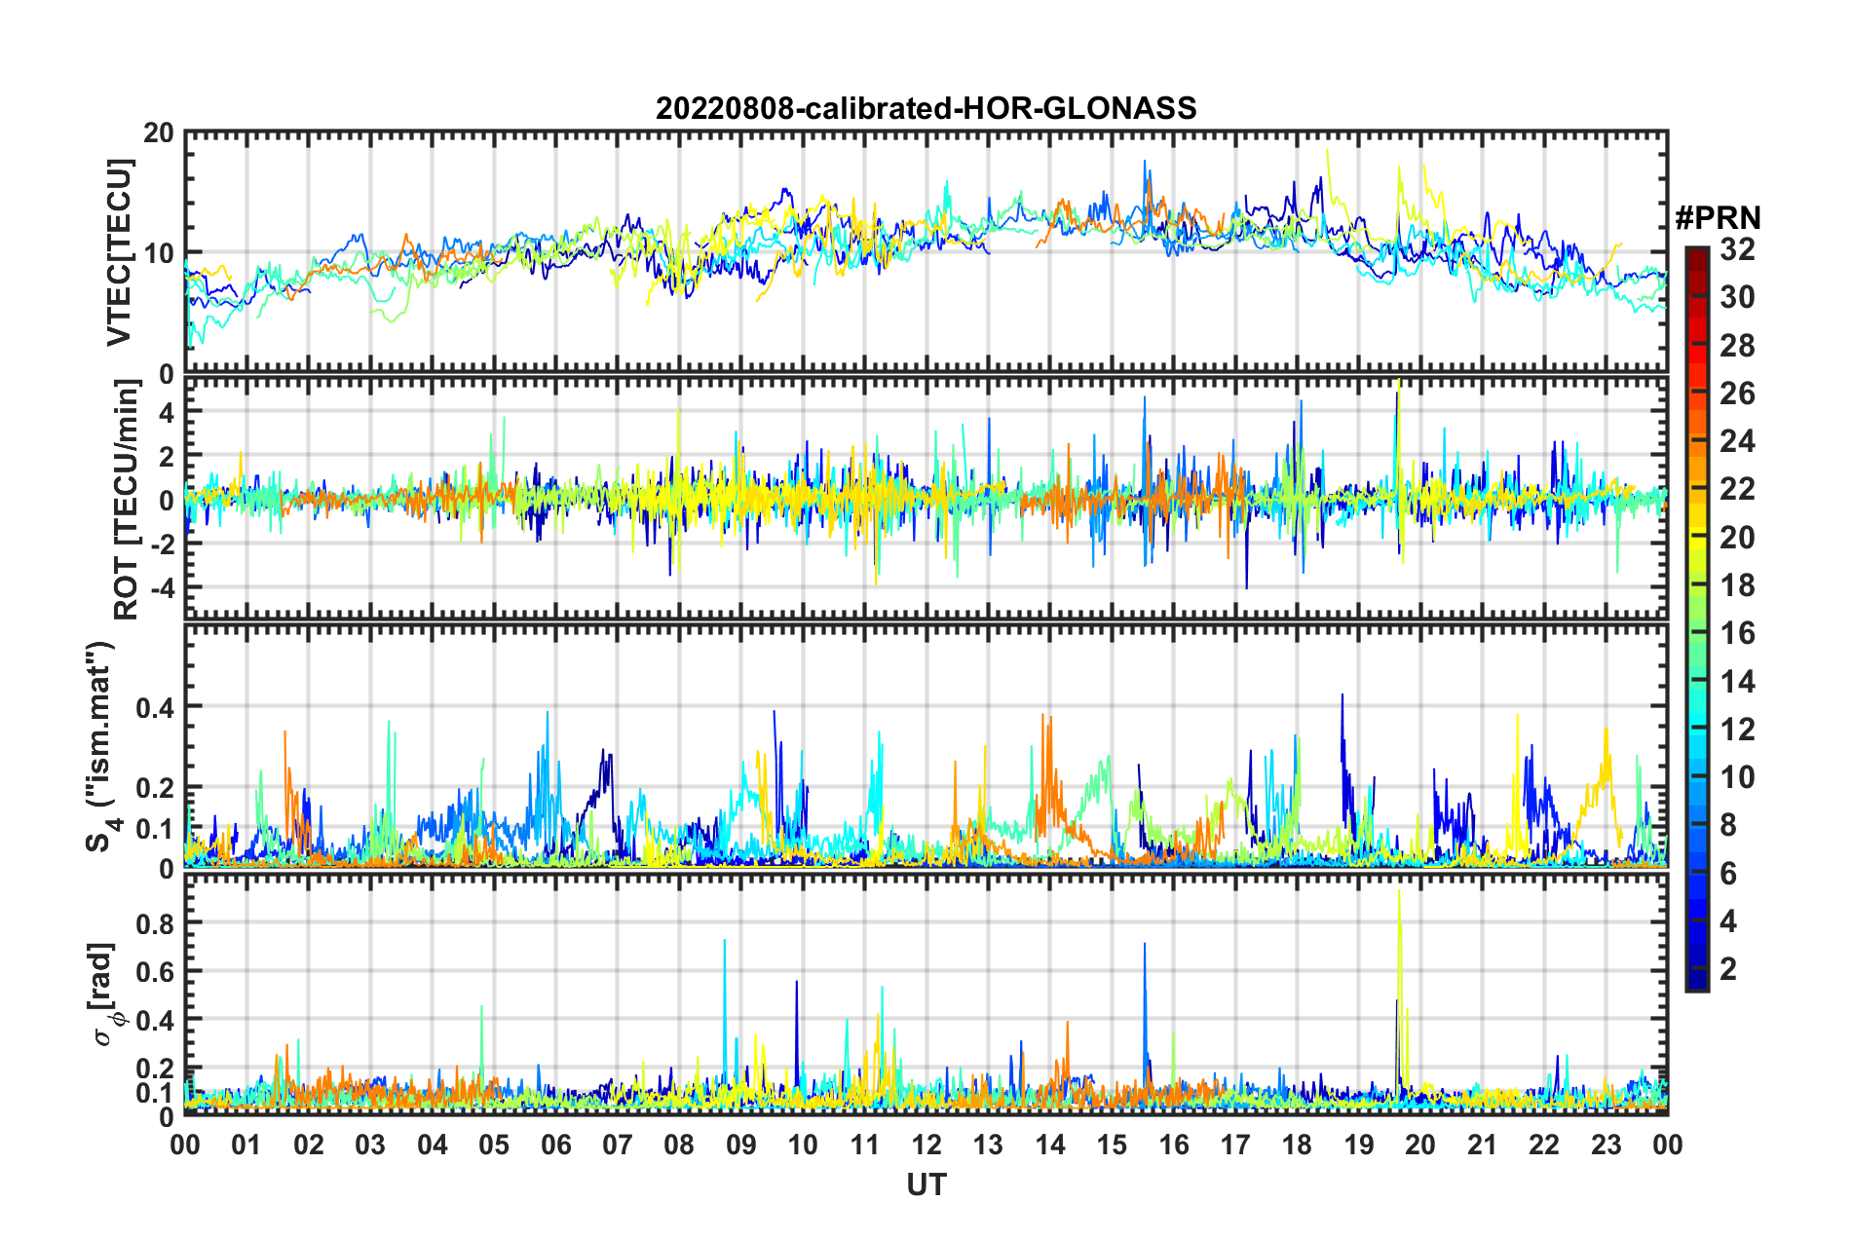This screenshot has height=1239, width=1853.
Task: Click the colorbar tick label 16
Action: point(1737,633)
